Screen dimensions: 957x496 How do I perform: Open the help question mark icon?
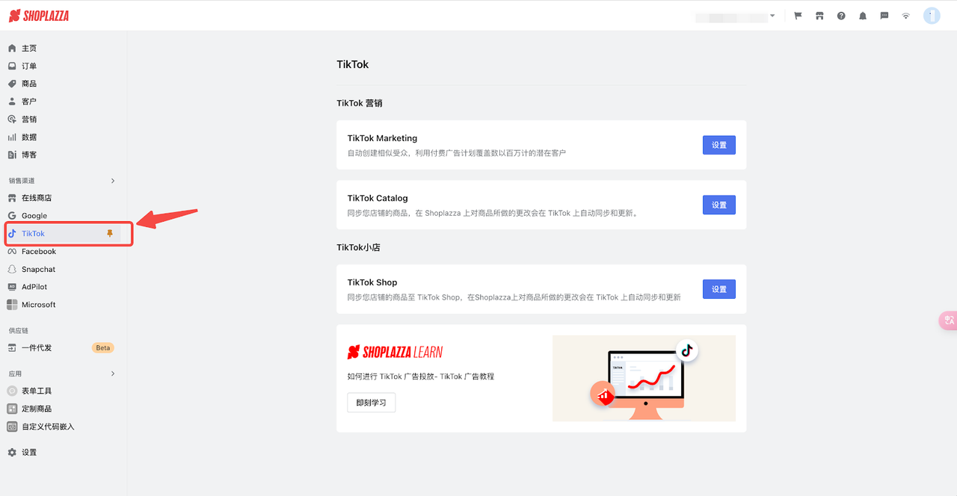click(841, 16)
